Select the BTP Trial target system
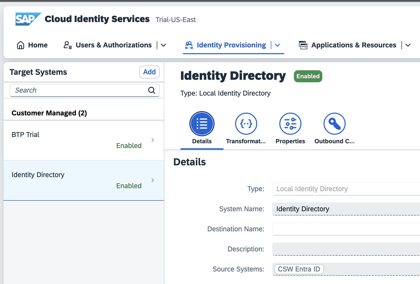 coord(84,140)
